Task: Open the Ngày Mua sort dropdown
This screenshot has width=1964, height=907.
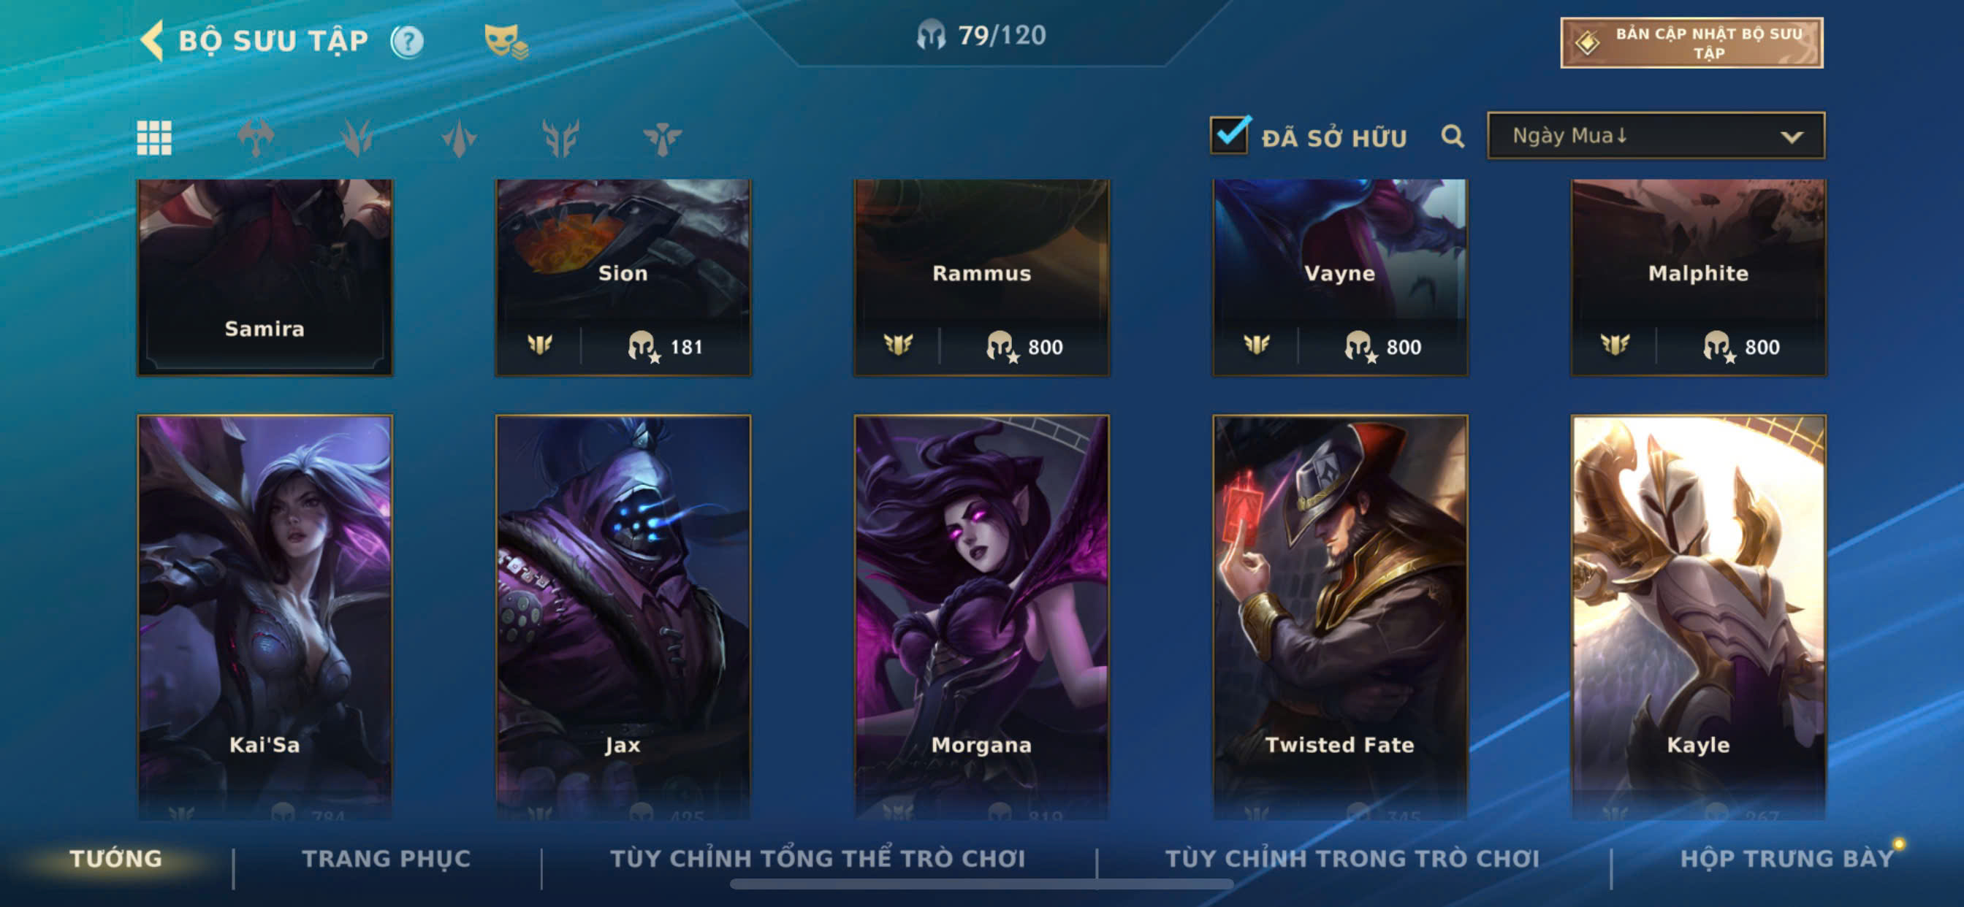Action: [1655, 136]
